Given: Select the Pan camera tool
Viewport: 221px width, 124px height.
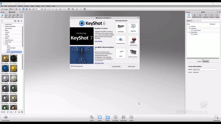Looking at the screenshot, I should [x=27, y=9].
